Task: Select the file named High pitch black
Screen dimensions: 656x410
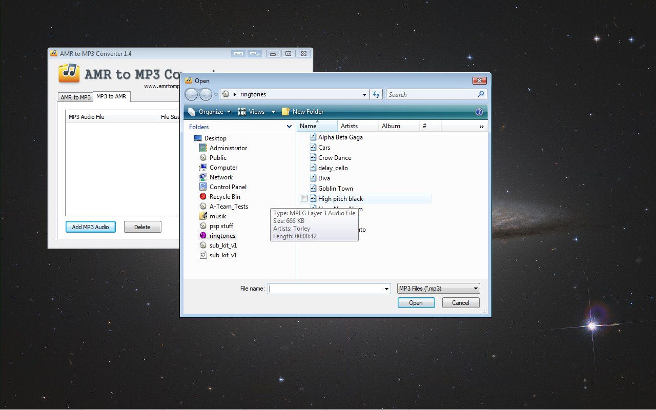Action: (x=340, y=199)
